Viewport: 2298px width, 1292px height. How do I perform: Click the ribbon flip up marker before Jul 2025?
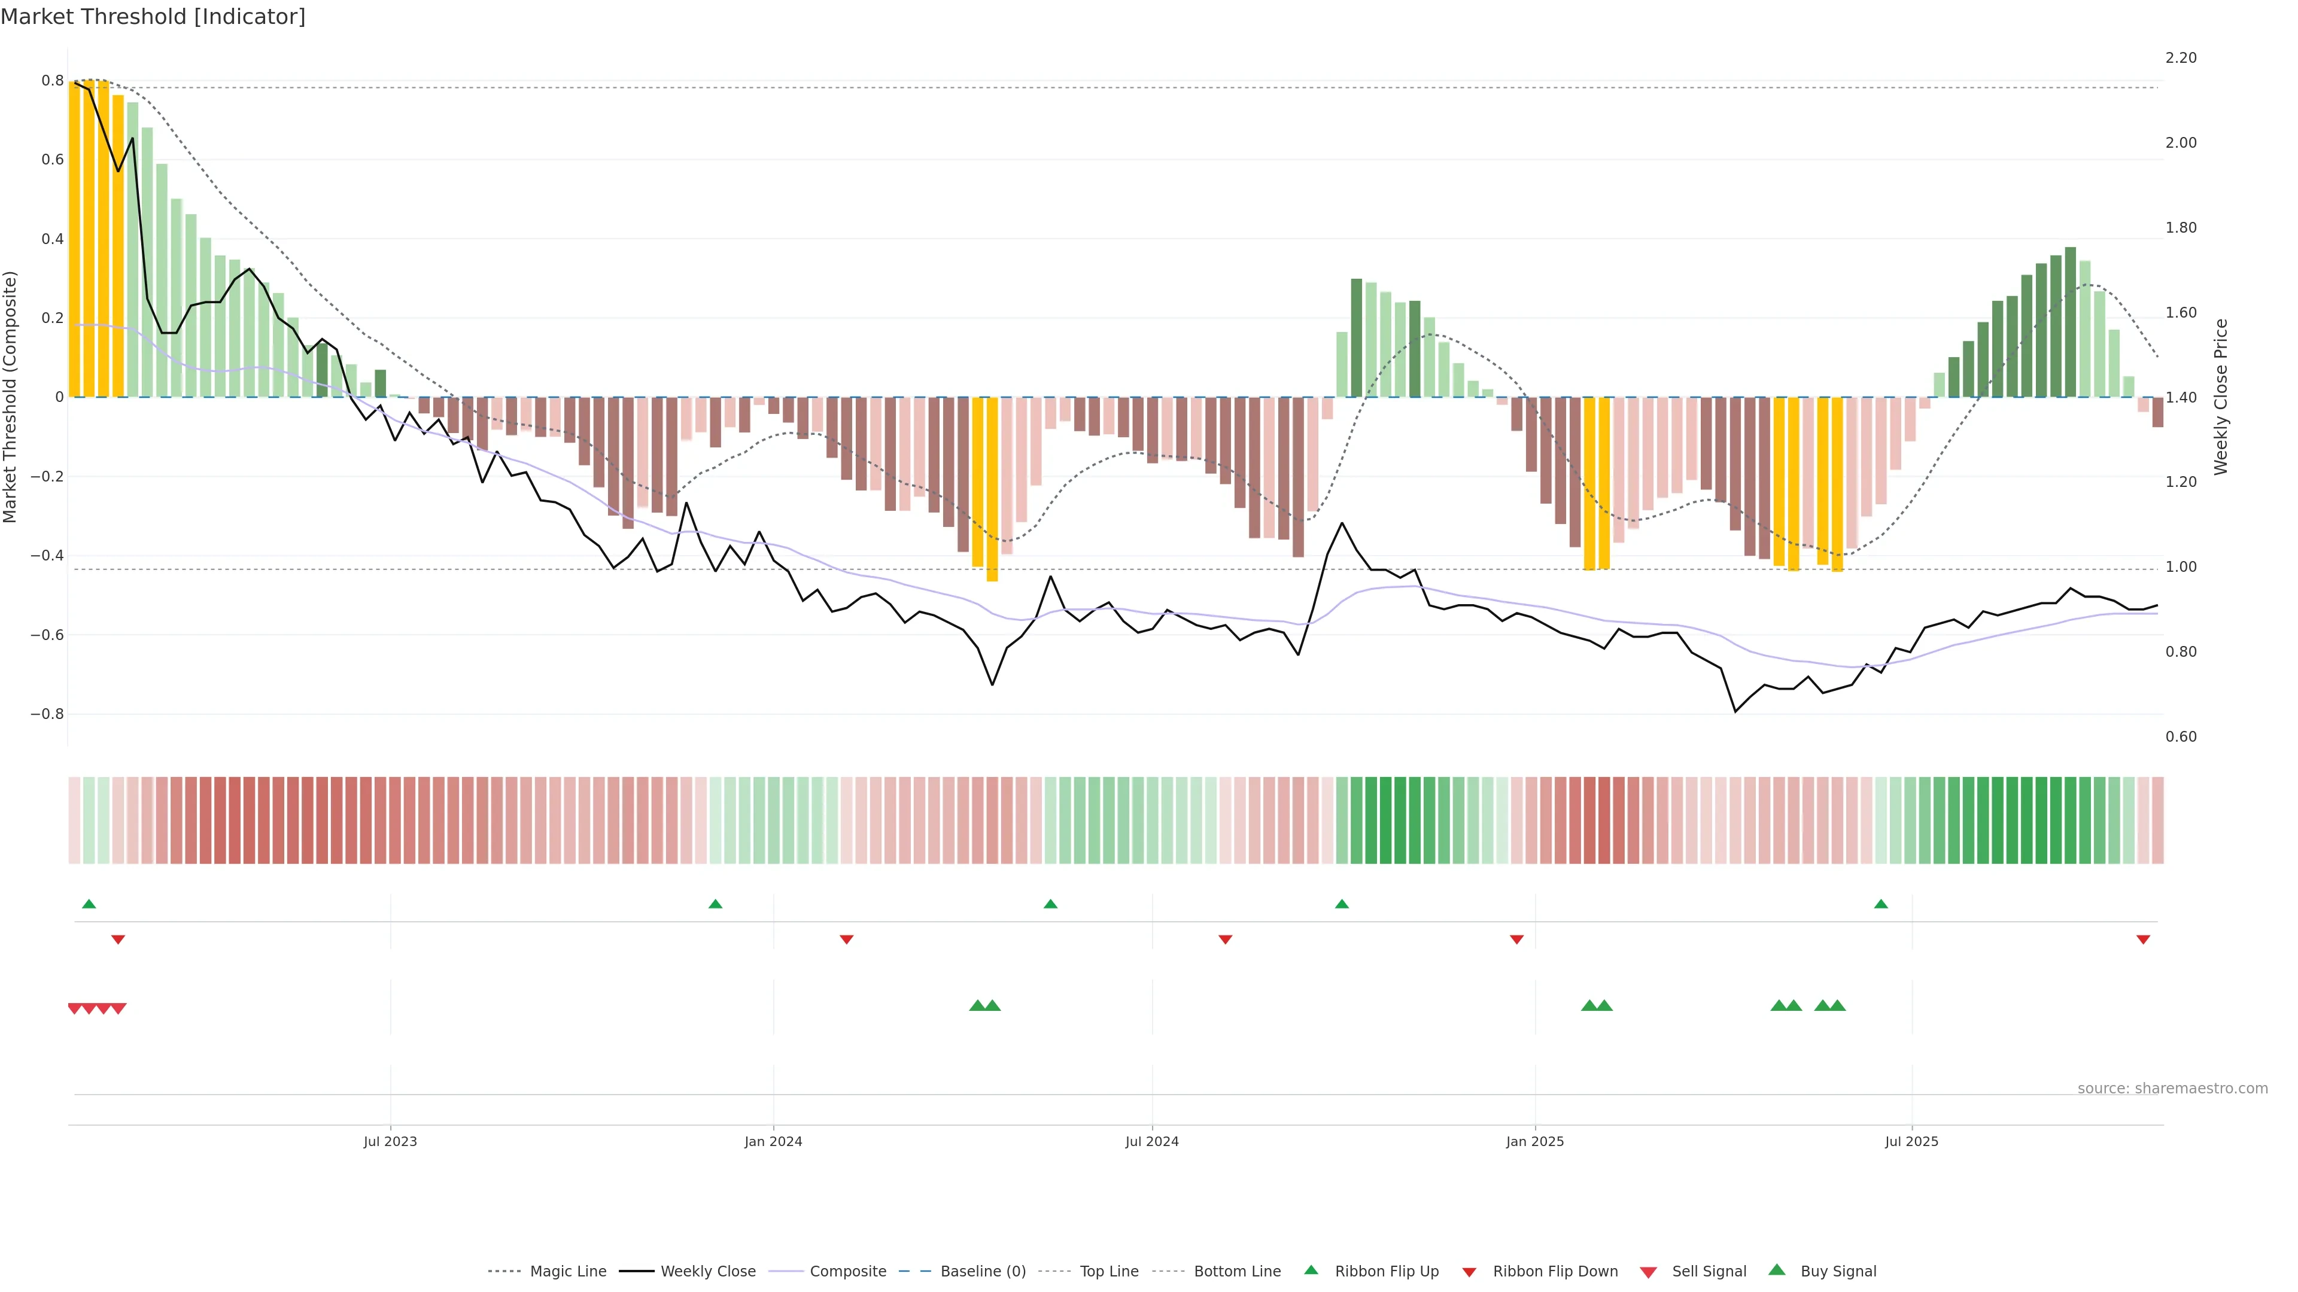point(1880,904)
